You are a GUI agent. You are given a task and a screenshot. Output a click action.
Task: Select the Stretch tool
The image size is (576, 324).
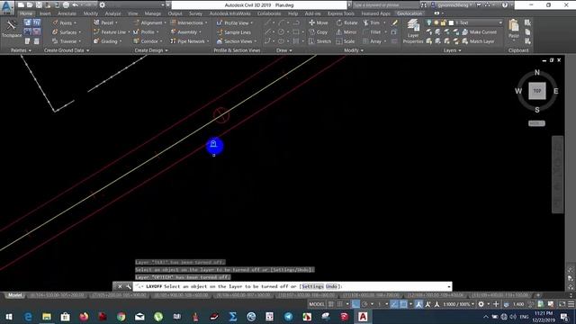click(x=320, y=41)
